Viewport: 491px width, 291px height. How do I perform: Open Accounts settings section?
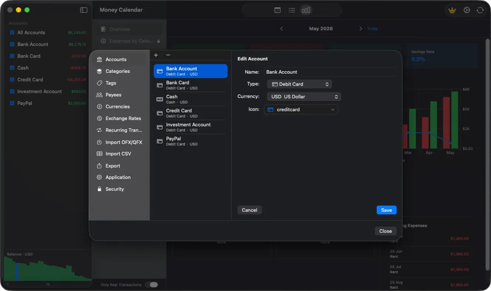pos(119,59)
